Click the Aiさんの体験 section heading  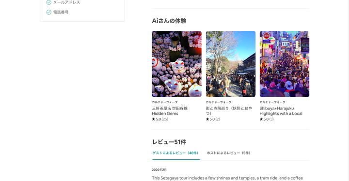(169, 21)
